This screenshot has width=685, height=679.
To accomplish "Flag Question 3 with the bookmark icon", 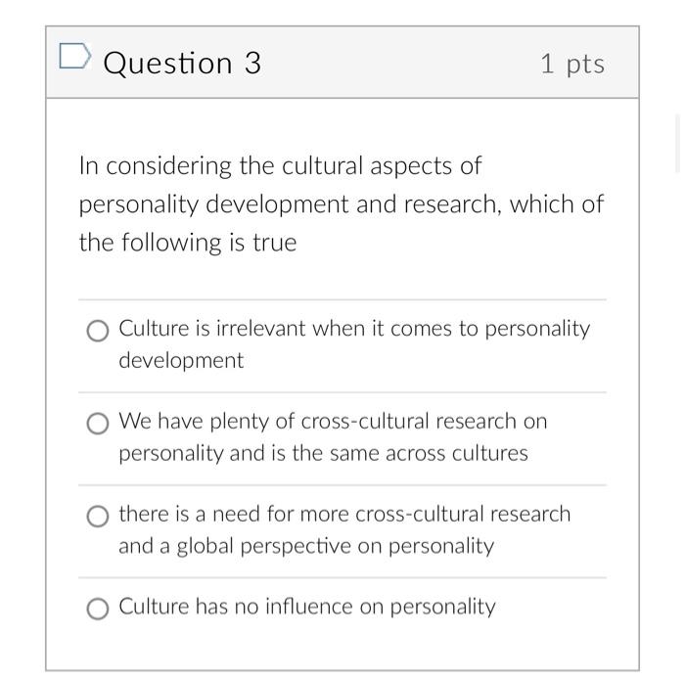I will [x=75, y=57].
